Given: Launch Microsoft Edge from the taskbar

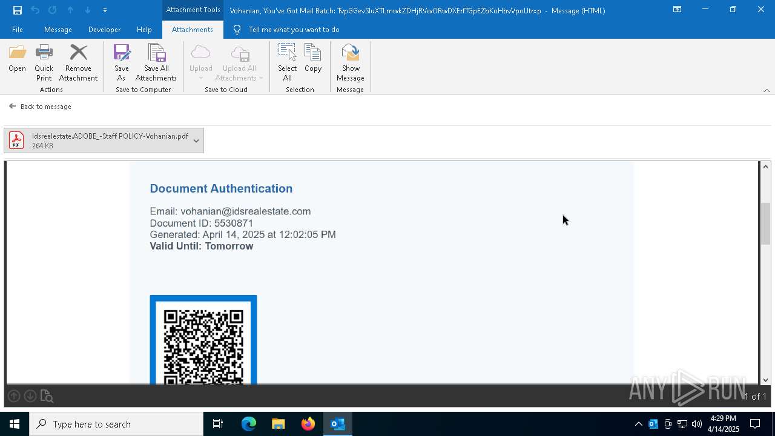Looking at the screenshot, I should point(249,424).
